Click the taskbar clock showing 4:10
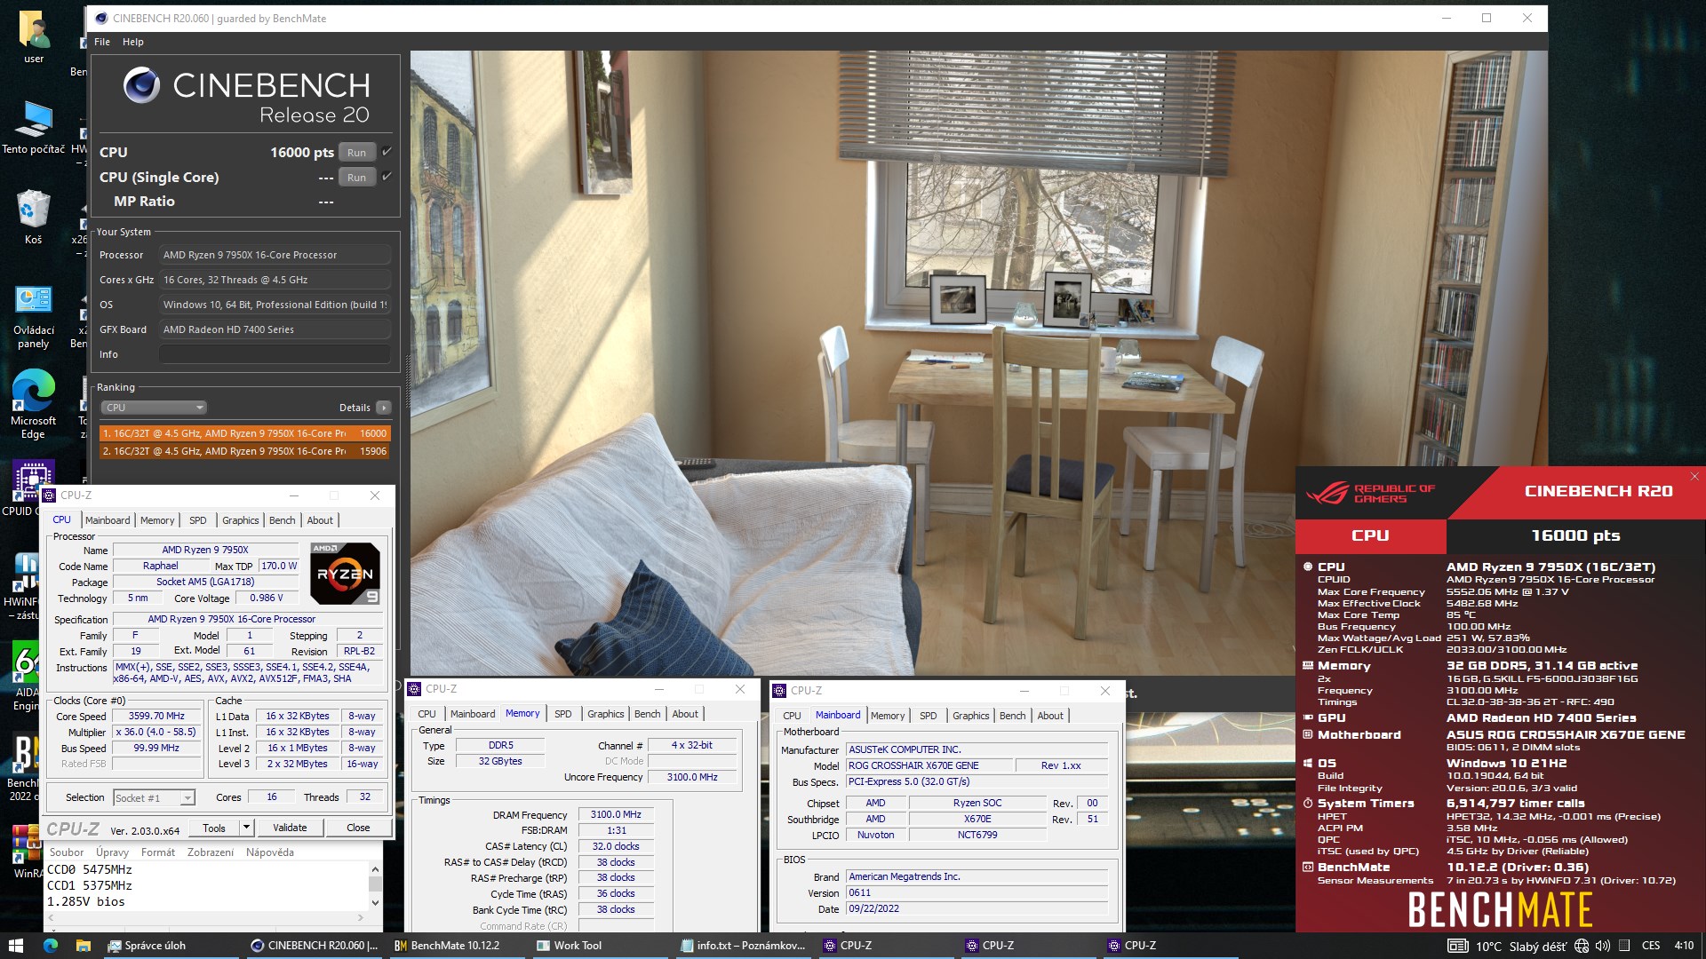Viewport: 1706px width, 959px height. (1684, 946)
